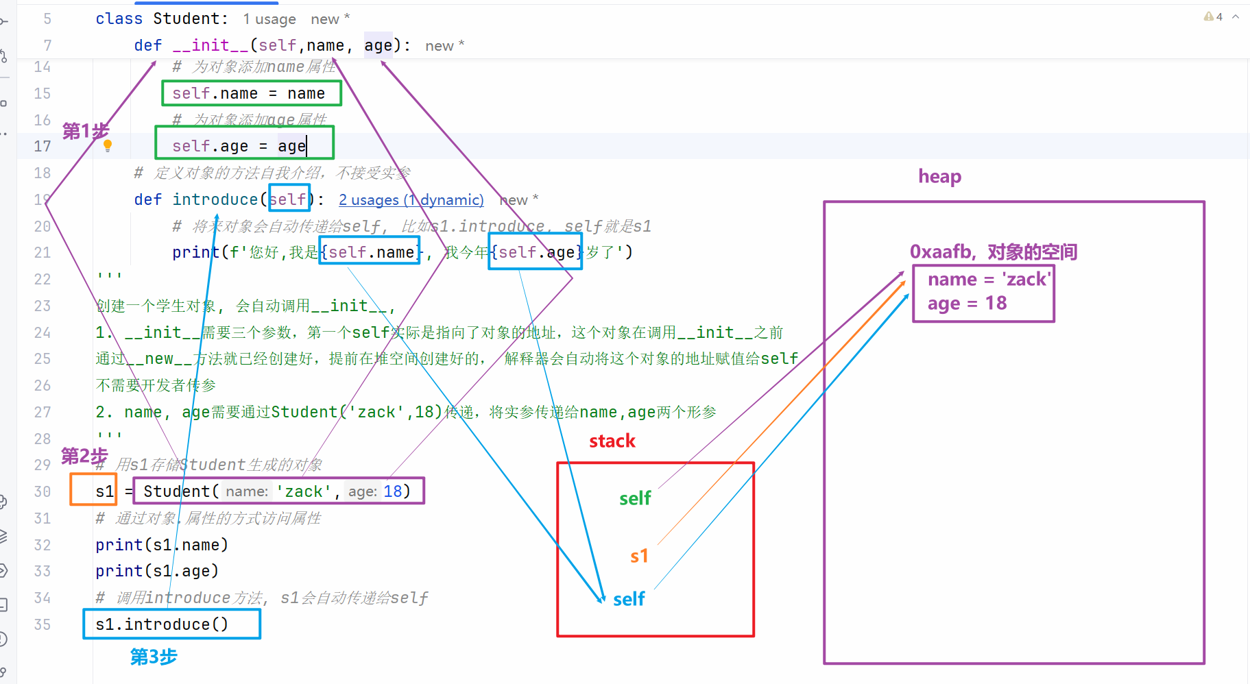
Task: Click line number 30 in the gutter
Action: click(43, 491)
